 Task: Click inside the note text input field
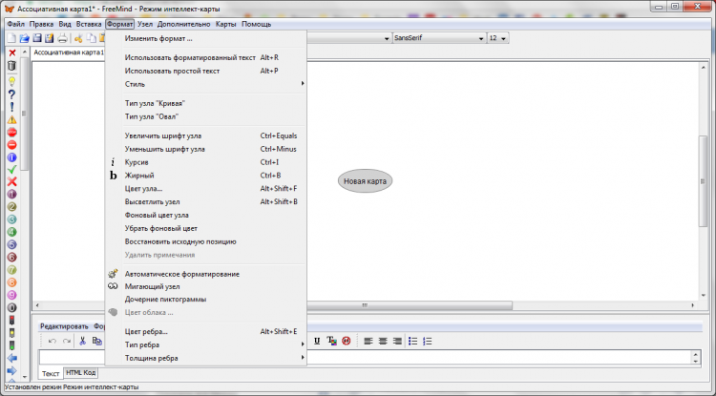364,357
